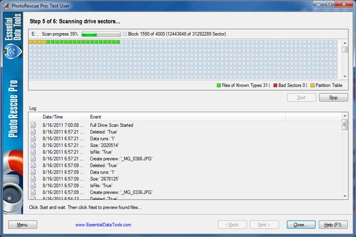The height and width of the screenshot is (237, 356).
Task: Click the Block legend box before 'Block 1590'
Action: [x=125, y=34]
